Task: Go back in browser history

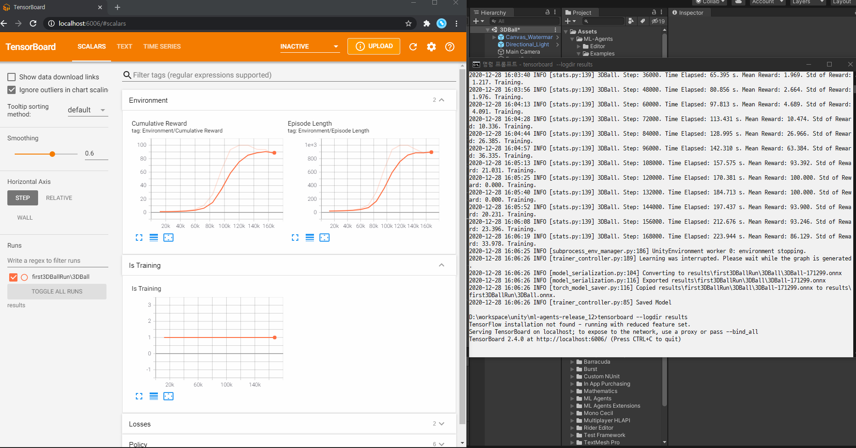Action: coord(4,23)
